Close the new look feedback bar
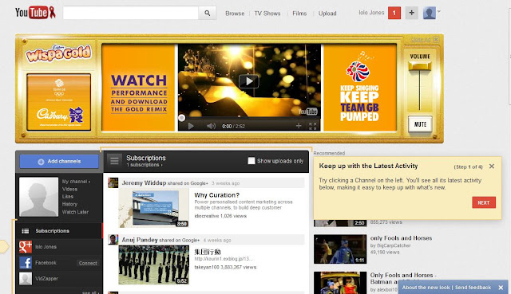Viewport: 511px width, 294px height. tap(501, 288)
